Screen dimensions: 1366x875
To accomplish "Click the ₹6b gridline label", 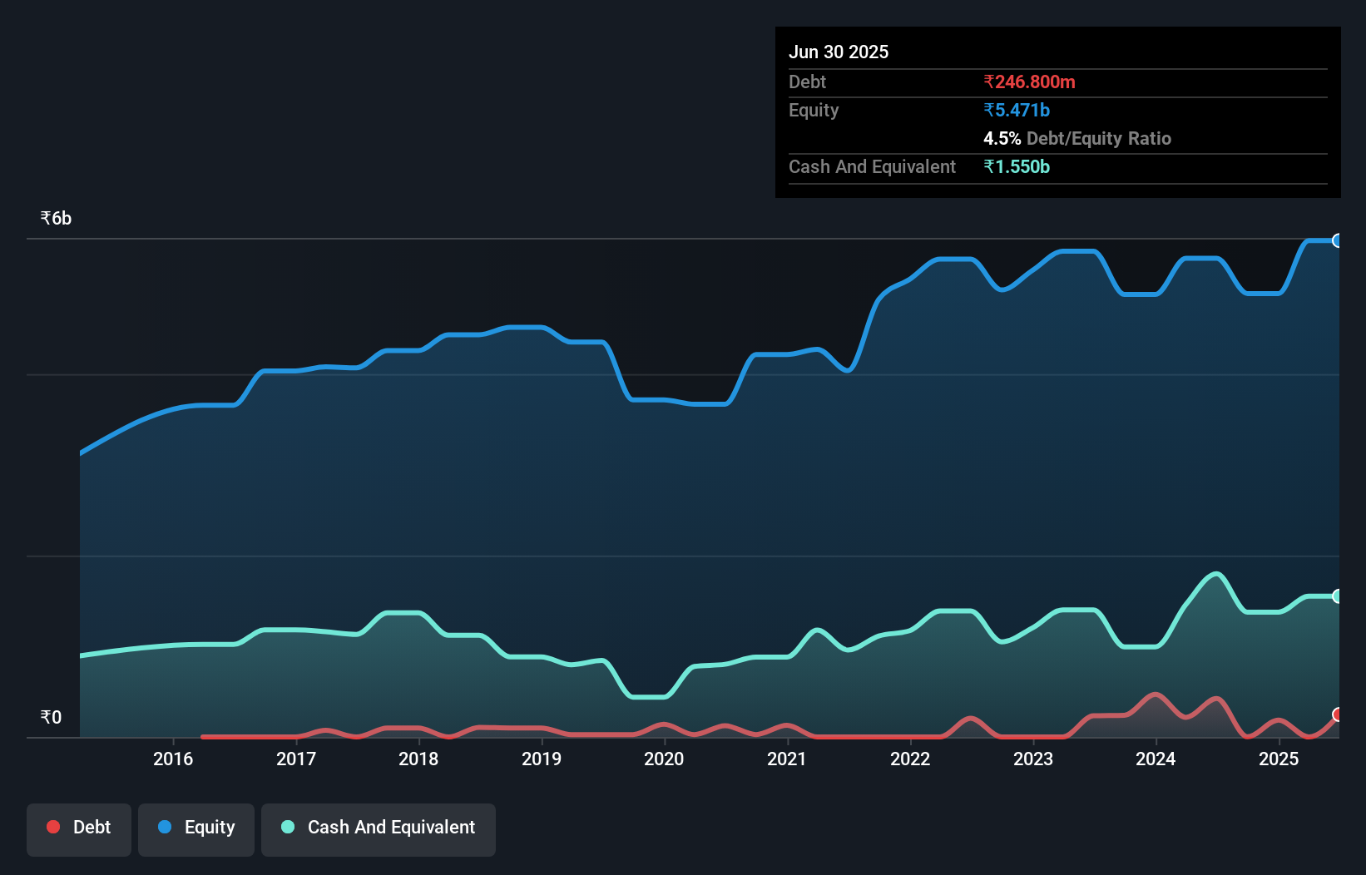I will coord(55,218).
